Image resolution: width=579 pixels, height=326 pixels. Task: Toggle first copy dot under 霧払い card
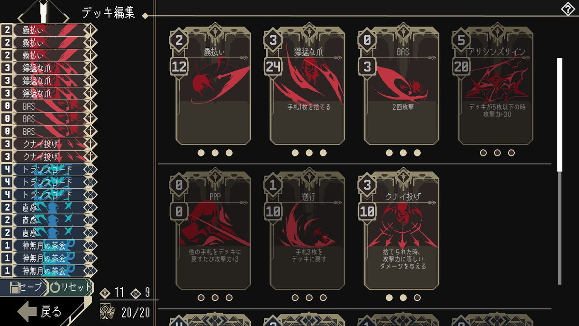click(x=201, y=153)
